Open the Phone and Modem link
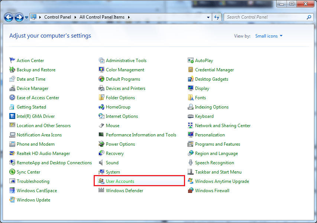This screenshot has height=223, width=317. 36,144
